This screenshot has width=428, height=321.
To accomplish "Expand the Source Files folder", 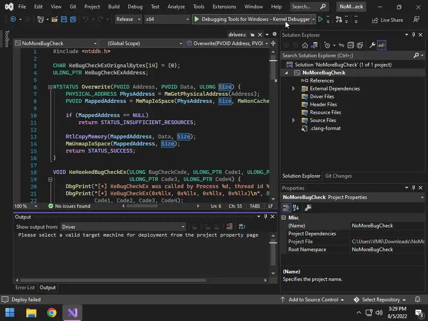I will tap(293, 120).
